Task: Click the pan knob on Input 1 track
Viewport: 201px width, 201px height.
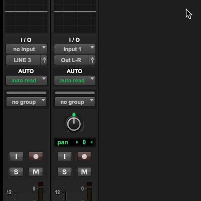Action: (74, 124)
